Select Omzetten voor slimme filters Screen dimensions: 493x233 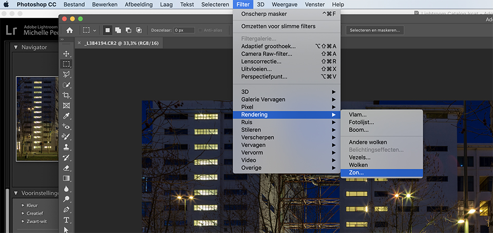pyautogui.click(x=287, y=26)
